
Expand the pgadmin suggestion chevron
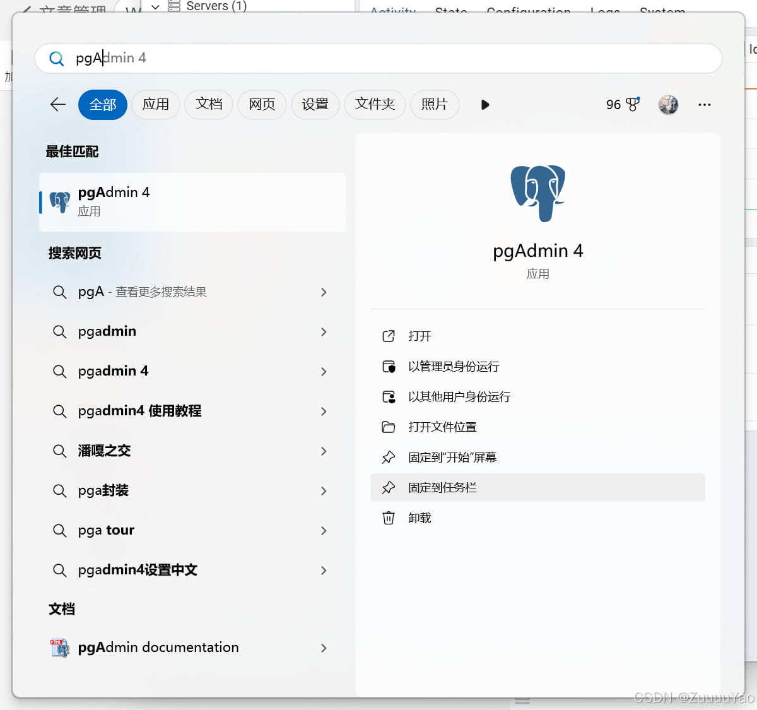324,332
